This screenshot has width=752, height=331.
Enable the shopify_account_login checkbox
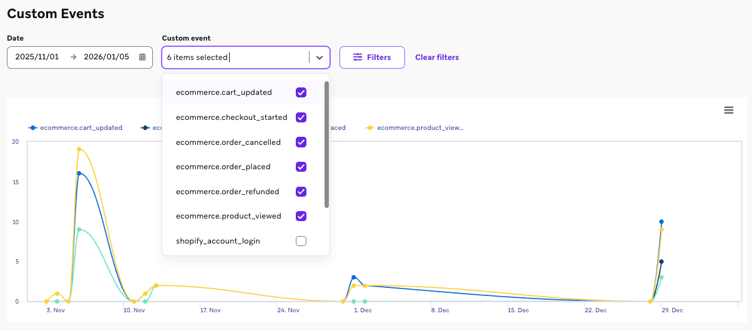pos(301,241)
